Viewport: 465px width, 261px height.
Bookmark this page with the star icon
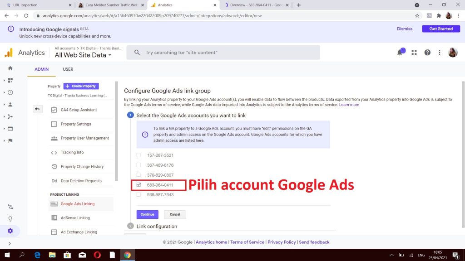pyautogui.click(x=417, y=16)
